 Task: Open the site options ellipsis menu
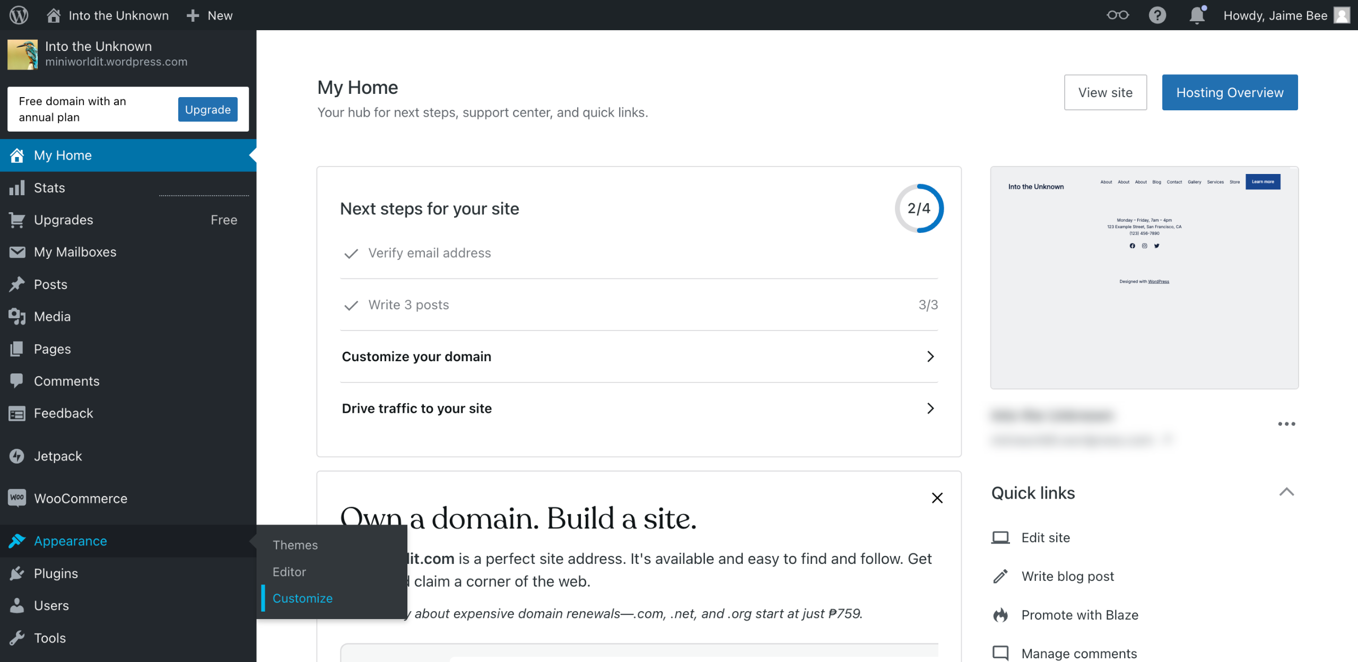[1286, 424]
